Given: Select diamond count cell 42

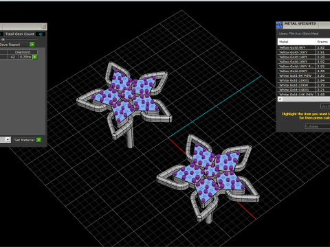Looking at the screenshot, I should (13, 57).
